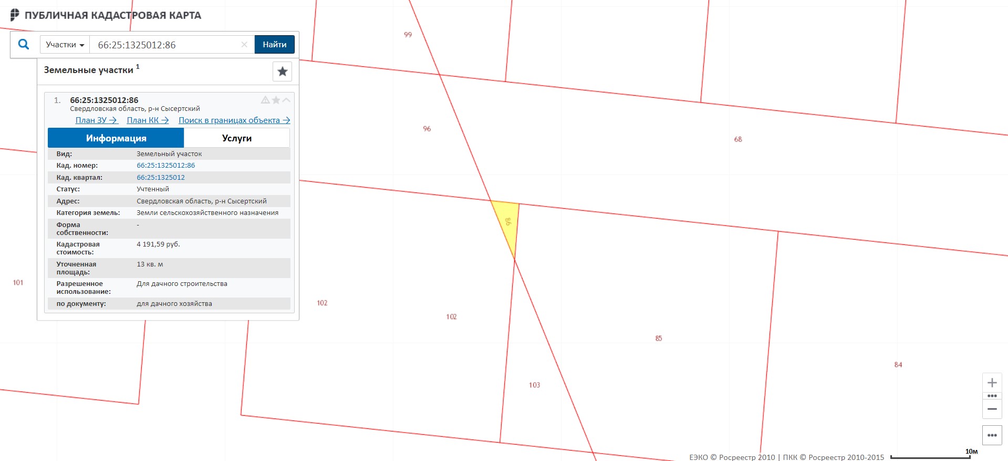Screen dimensions: 1008x461
Task: Expand the zoom level options between plus and minus
Action: pos(992,396)
